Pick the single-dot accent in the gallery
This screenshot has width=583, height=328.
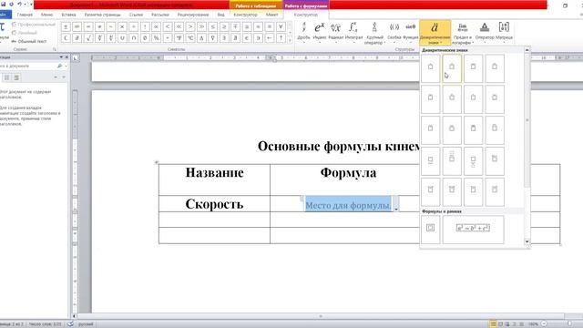[430, 68]
